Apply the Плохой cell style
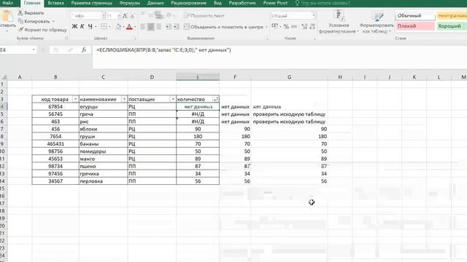467x262 pixels. pos(415,26)
